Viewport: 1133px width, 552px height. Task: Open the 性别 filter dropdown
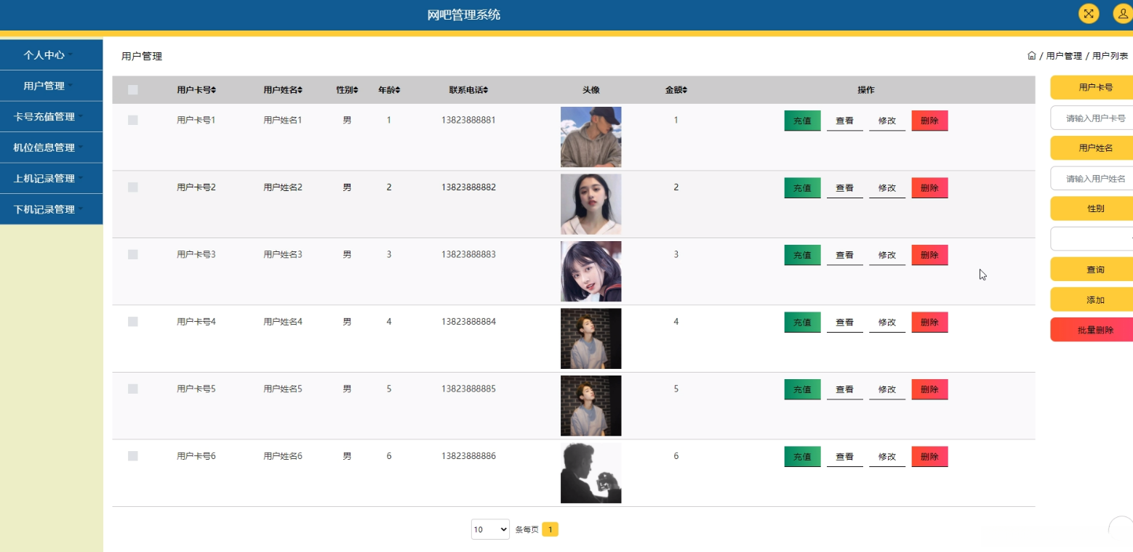click(1092, 238)
